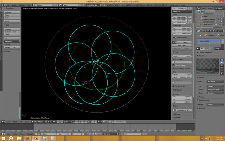225x141 pixels.
Task: Open the XYZ Euler rotation mode dropdown
Action: 182,12
